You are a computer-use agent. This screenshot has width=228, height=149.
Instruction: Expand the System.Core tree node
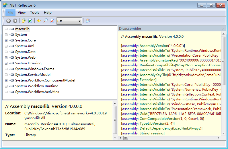coord(6,40)
